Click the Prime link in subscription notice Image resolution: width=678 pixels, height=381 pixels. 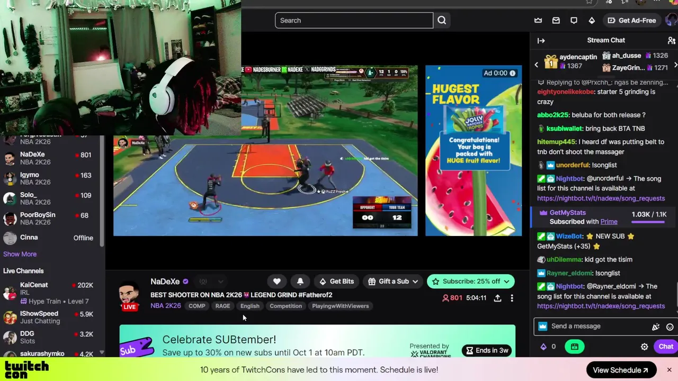(x=609, y=222)
